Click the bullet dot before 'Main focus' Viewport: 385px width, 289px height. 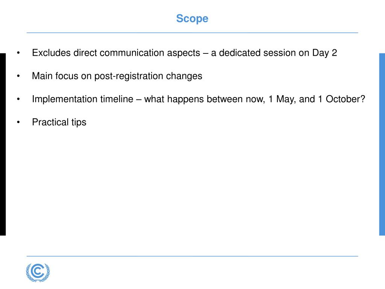(18, 76)
